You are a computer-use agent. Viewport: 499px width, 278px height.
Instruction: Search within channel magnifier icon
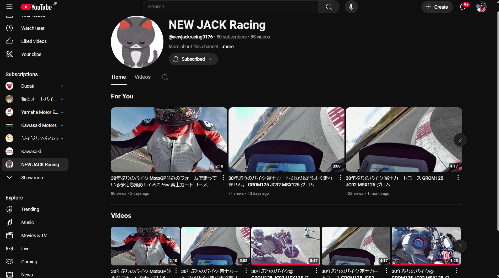coord(165,77)
